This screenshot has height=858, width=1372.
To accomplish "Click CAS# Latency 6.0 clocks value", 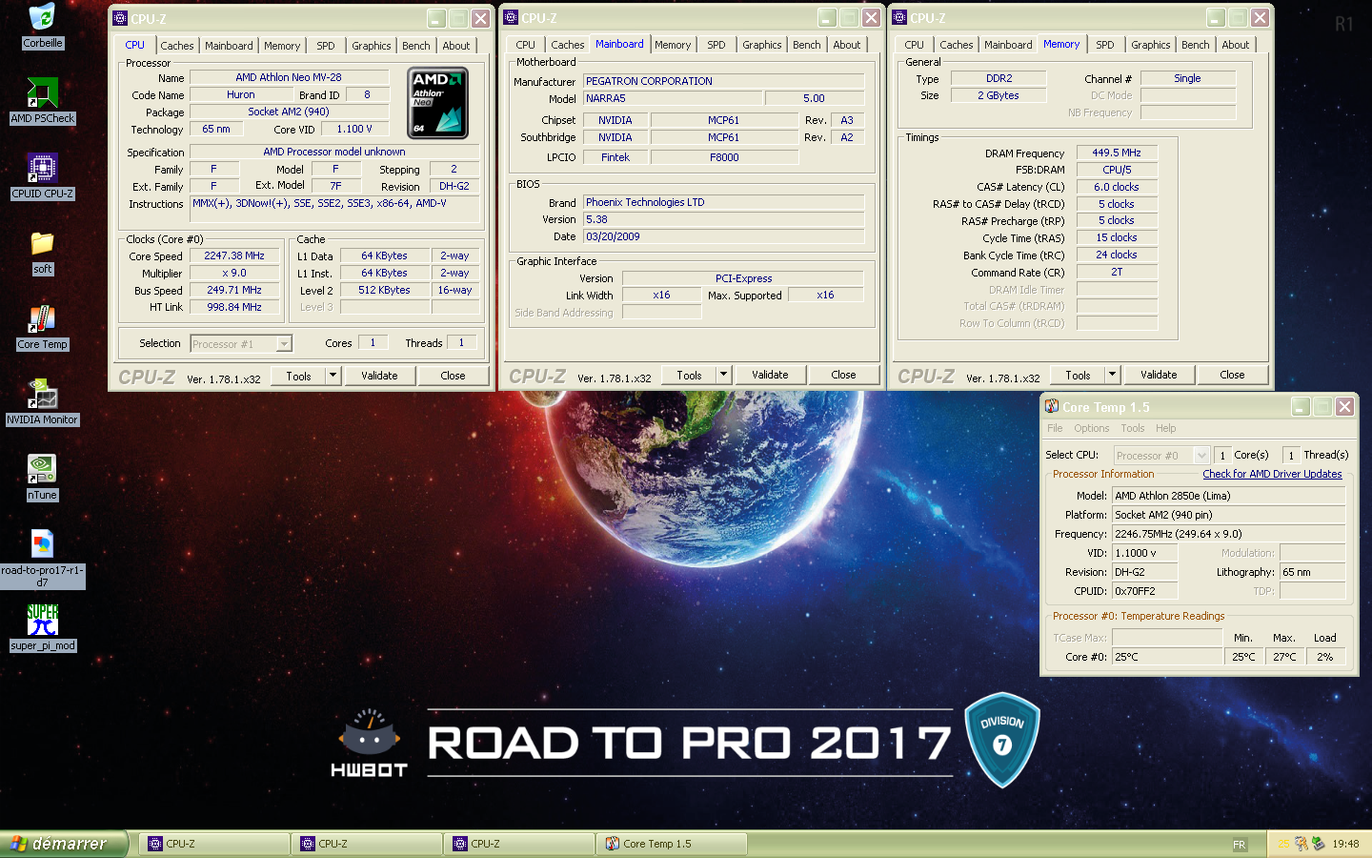I will 1117,187.
